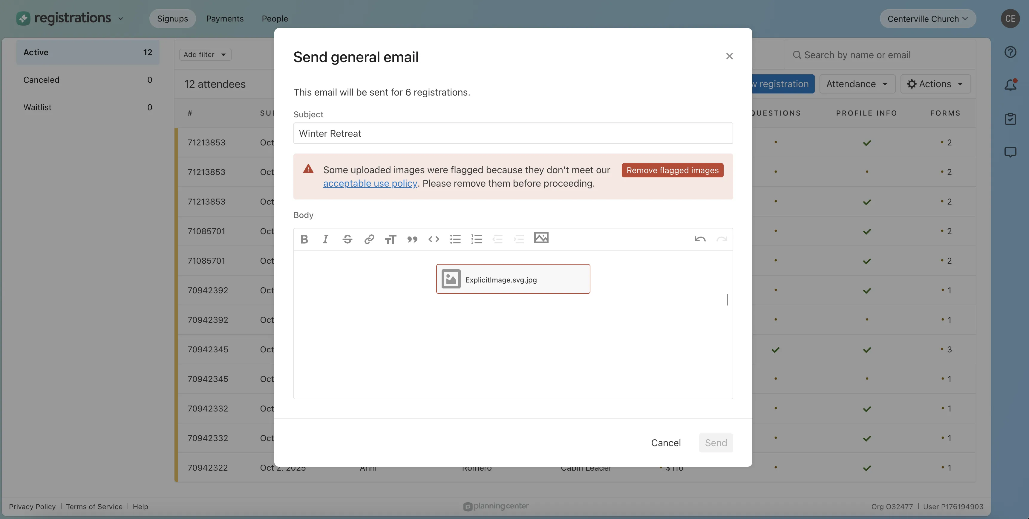Apply italic formatting
The width and height of the screenshot is (1029, 519).
tap(325, 239)
